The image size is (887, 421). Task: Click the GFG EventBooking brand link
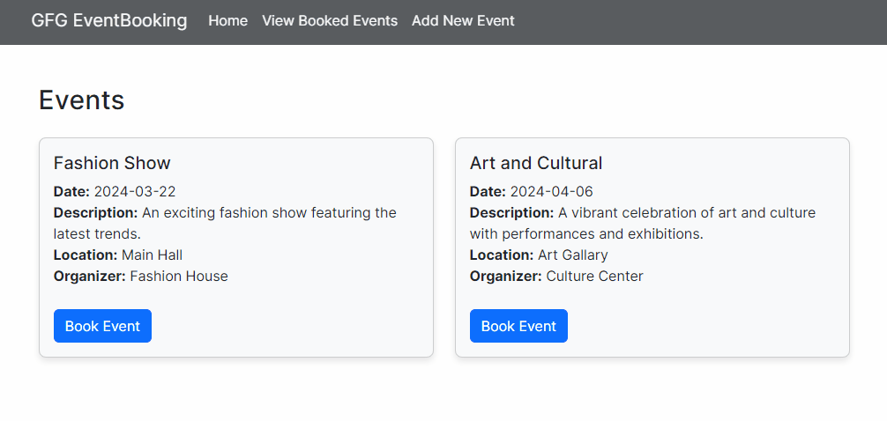pos(108,20)
